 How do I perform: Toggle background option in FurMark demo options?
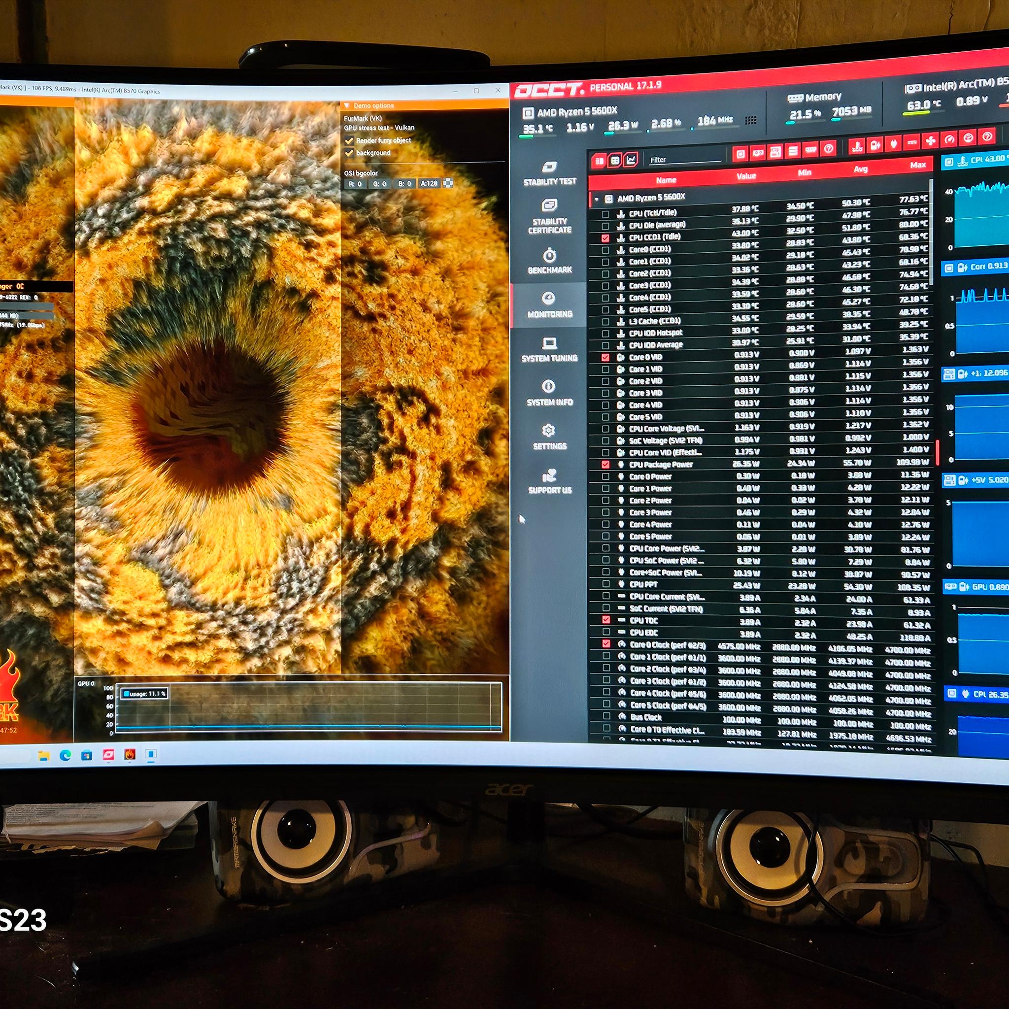pos(349,153)
